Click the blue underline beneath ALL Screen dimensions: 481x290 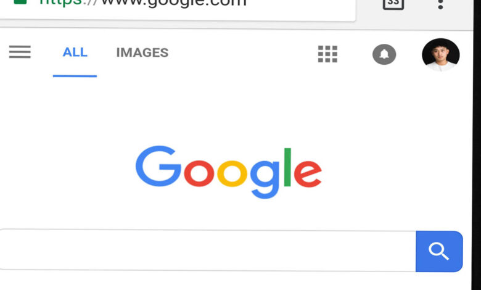click(x=75, y=76)
